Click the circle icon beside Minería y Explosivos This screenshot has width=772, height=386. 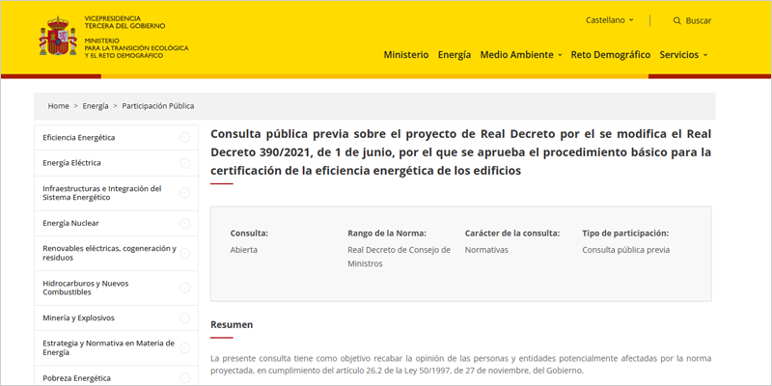184,317
